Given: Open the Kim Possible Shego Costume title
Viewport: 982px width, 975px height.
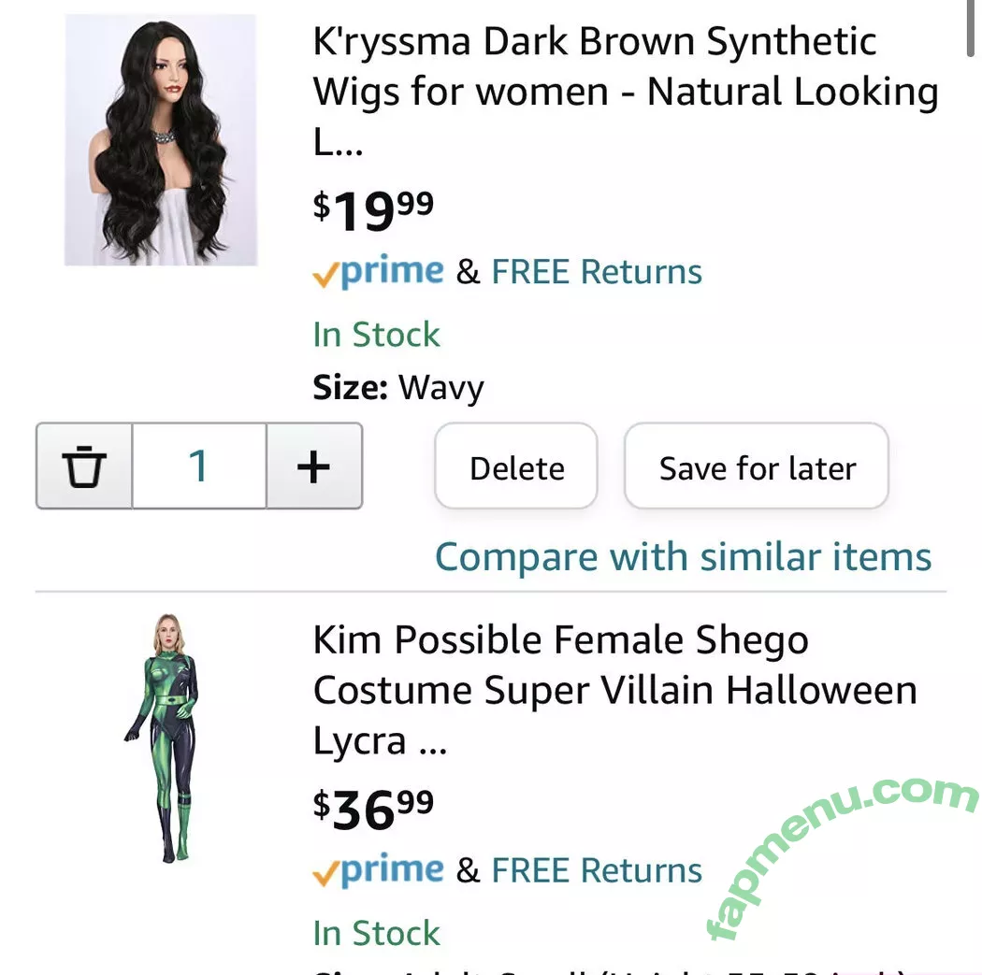Looking at the screenshot, I should pyautogui.click(x=614, y=690).
